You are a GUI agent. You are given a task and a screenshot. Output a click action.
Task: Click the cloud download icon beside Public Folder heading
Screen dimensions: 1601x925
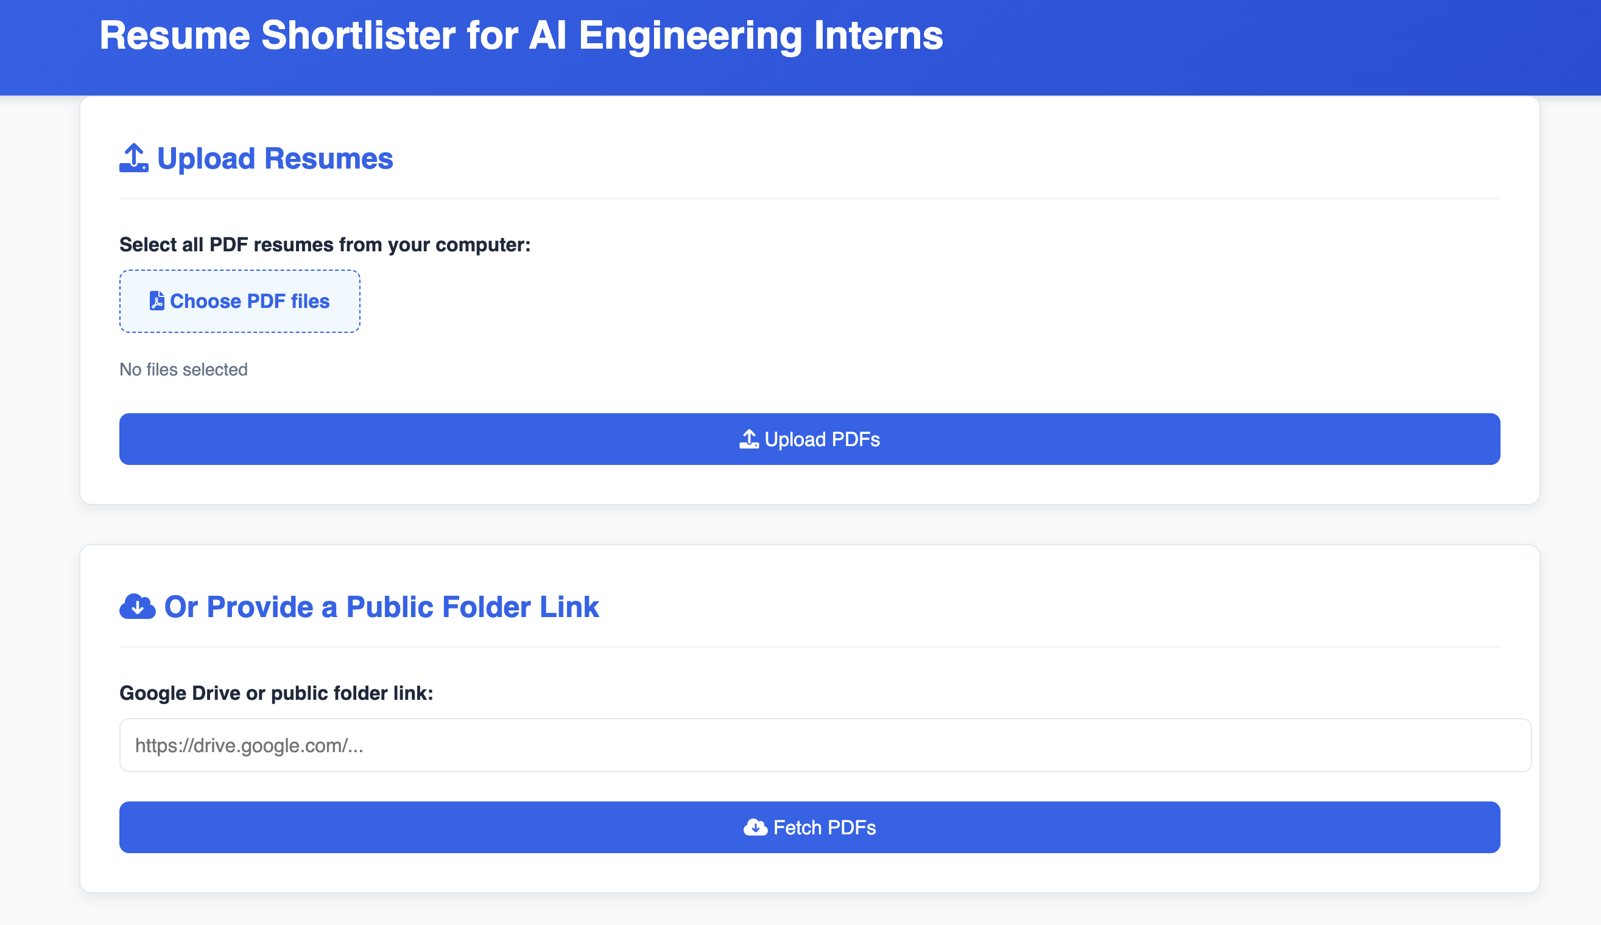(137, 606)
